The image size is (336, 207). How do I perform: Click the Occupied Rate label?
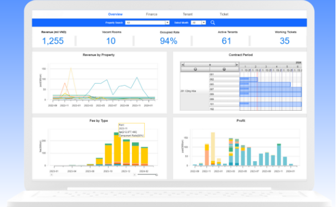click(x=170, y=32)
